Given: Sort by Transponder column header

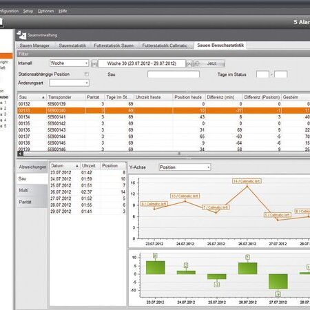Looking at the screenshot, I should click(x=65, y=97).
